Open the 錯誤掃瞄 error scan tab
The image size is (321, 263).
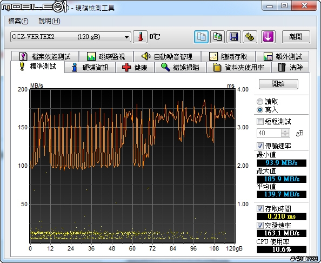(180, 68)
